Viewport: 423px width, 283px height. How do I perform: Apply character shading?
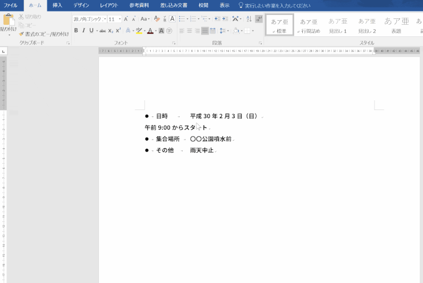click(161, 31)
